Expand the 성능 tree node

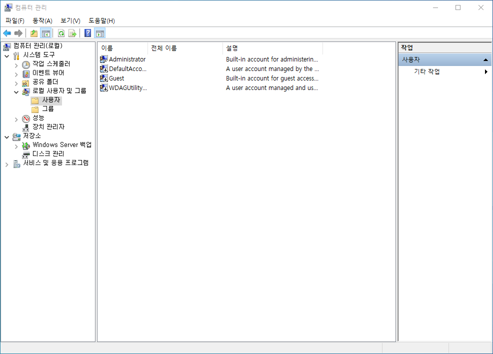tap(16, 119)
